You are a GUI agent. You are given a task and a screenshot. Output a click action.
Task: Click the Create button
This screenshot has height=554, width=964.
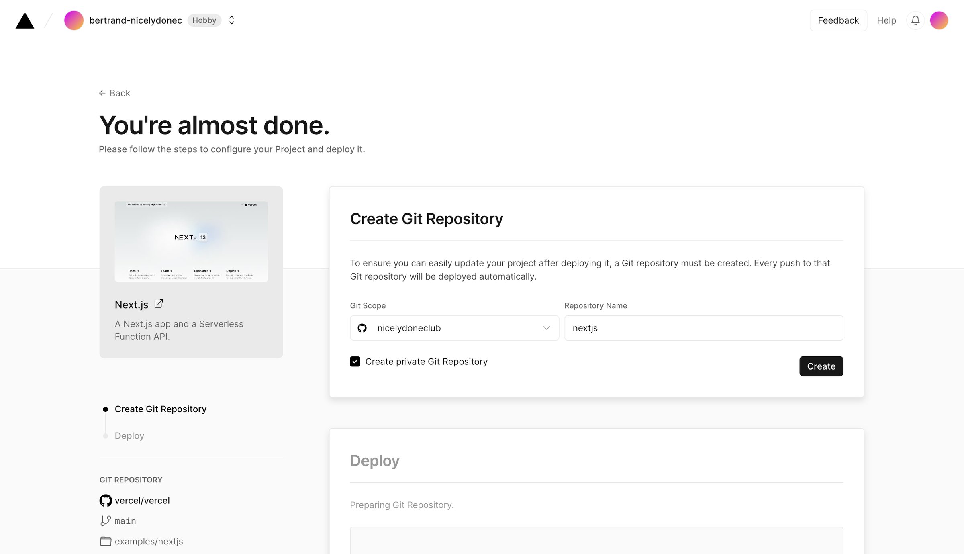pyautogui.click(x=821, y=366)
